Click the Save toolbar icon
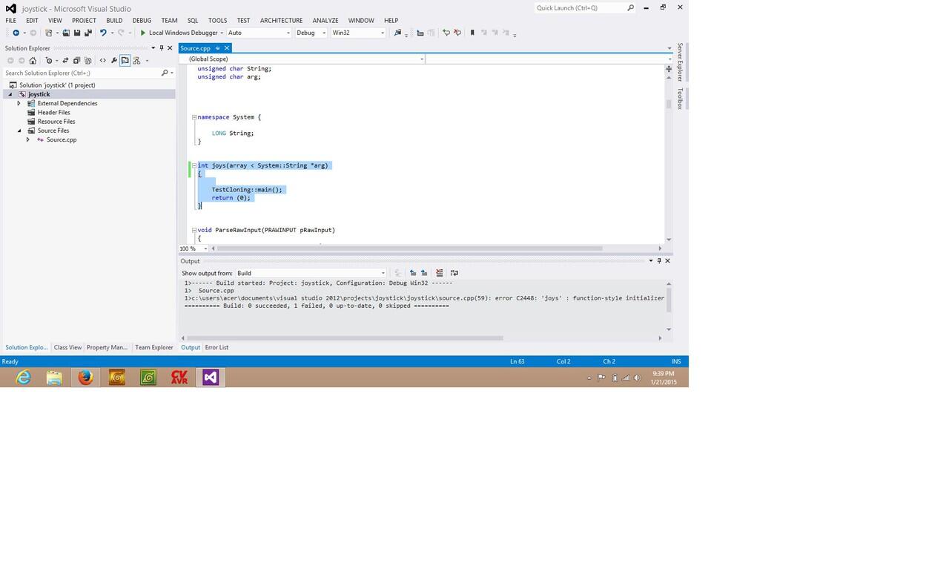 (76, 33)
